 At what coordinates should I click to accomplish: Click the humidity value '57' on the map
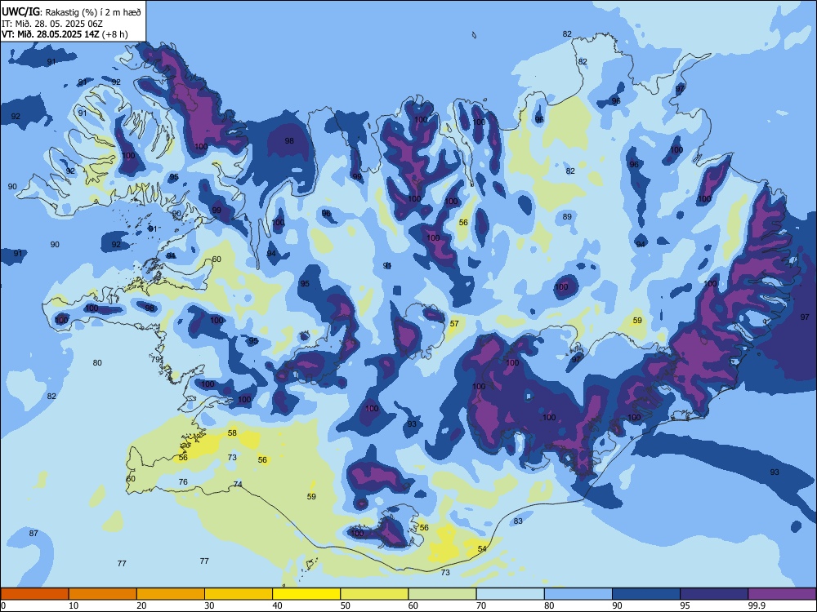pyautogui.click(x=454, y=323)
